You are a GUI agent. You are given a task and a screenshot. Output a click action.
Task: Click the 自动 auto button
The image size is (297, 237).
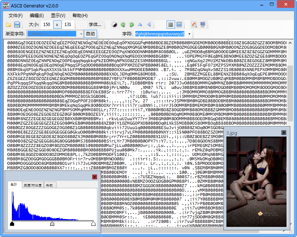(x=90, y=34)
